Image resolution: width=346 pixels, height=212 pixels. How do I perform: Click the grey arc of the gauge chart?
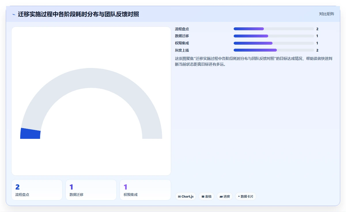pyautogui.click(x=91, y=78)
